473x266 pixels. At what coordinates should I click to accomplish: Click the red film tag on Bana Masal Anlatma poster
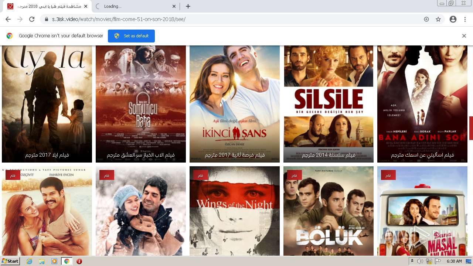[388, 175]
